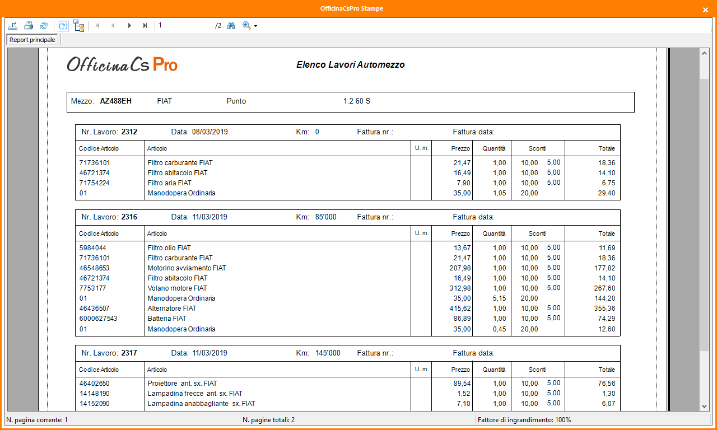The height and width of the screenshot is (430, 717).
Task: Click article code 71754224
Action: [x=95, y=183]
